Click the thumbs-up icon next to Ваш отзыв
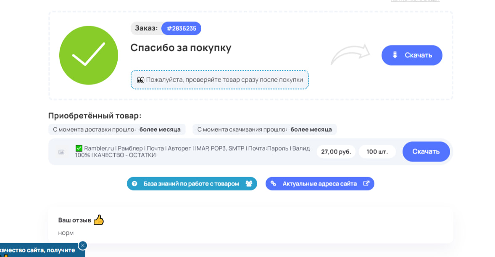Image resolution: width=495 pixels, height=257 pixels. [x=98, y=220]
